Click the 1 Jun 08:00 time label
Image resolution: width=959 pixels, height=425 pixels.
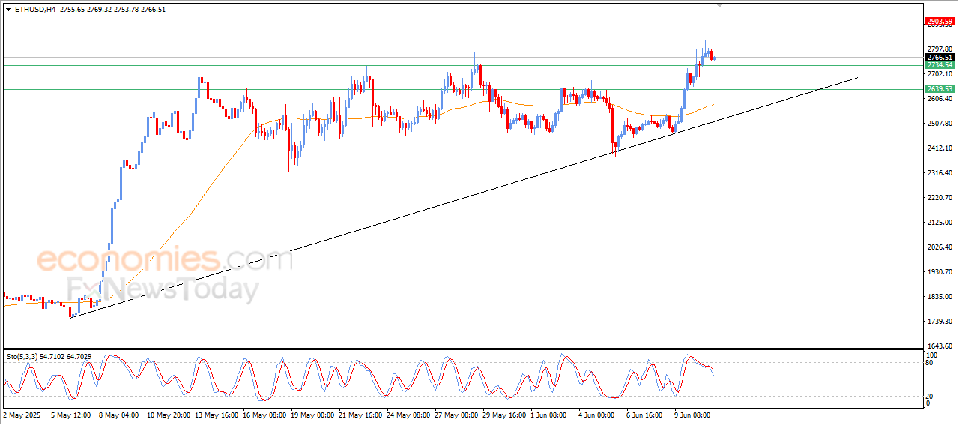tap(549, 414)
